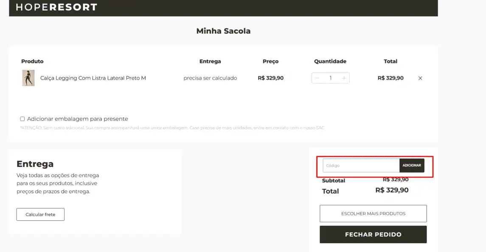Enable gift packaging checkbox
486x252 pixels.
click(x=22, y=119)
